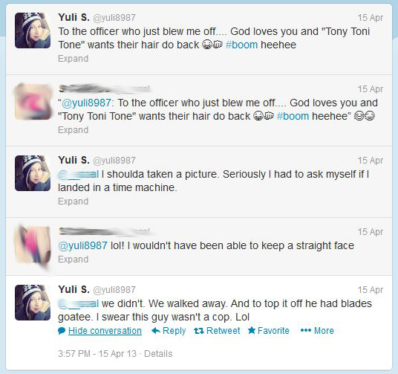Viewport: 398px width, 374px height.
Task: Click the three-dot More icon
Action: pos(306,330)
